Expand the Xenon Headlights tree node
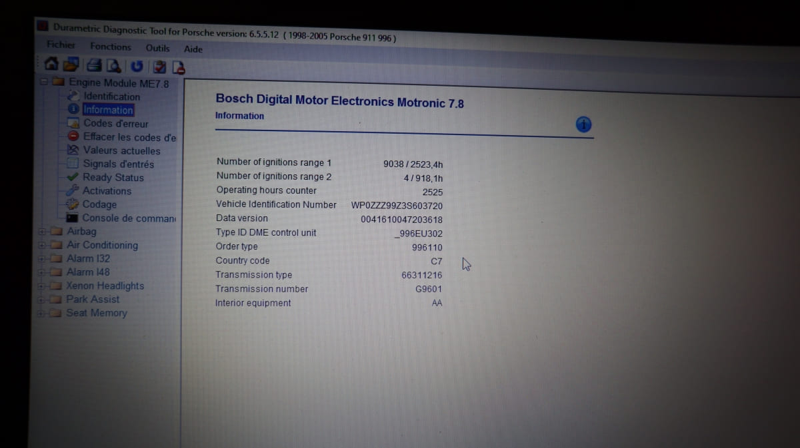This screenshot has width=800, height=448. [x=41, y=286]
